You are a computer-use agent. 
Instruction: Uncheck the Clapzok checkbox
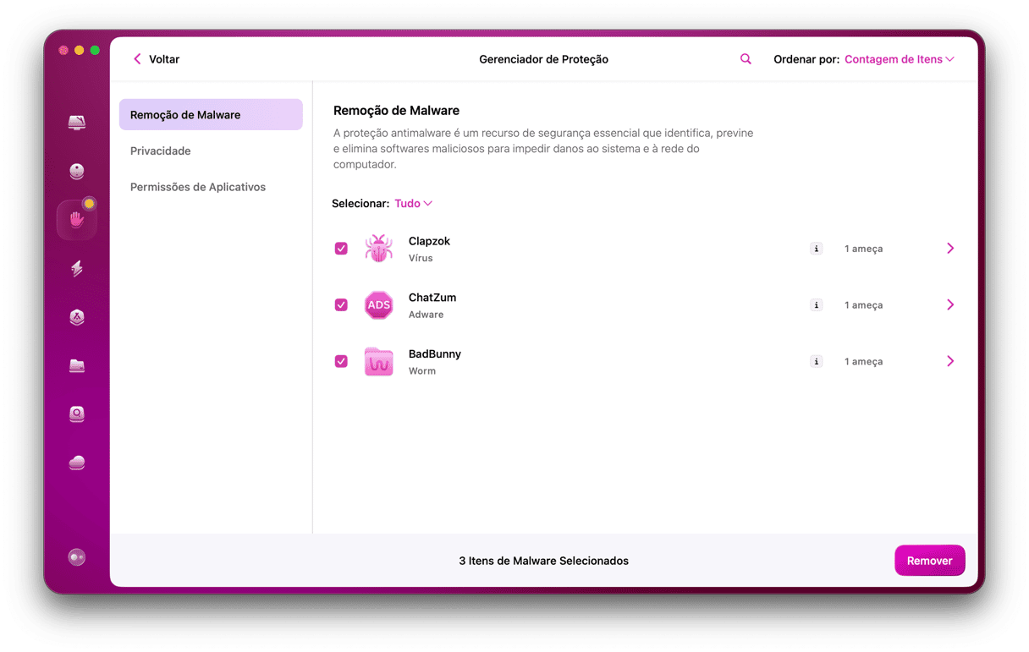click(341, 249)
